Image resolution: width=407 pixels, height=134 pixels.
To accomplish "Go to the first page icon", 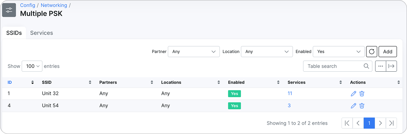I will [x=347, y=123].
